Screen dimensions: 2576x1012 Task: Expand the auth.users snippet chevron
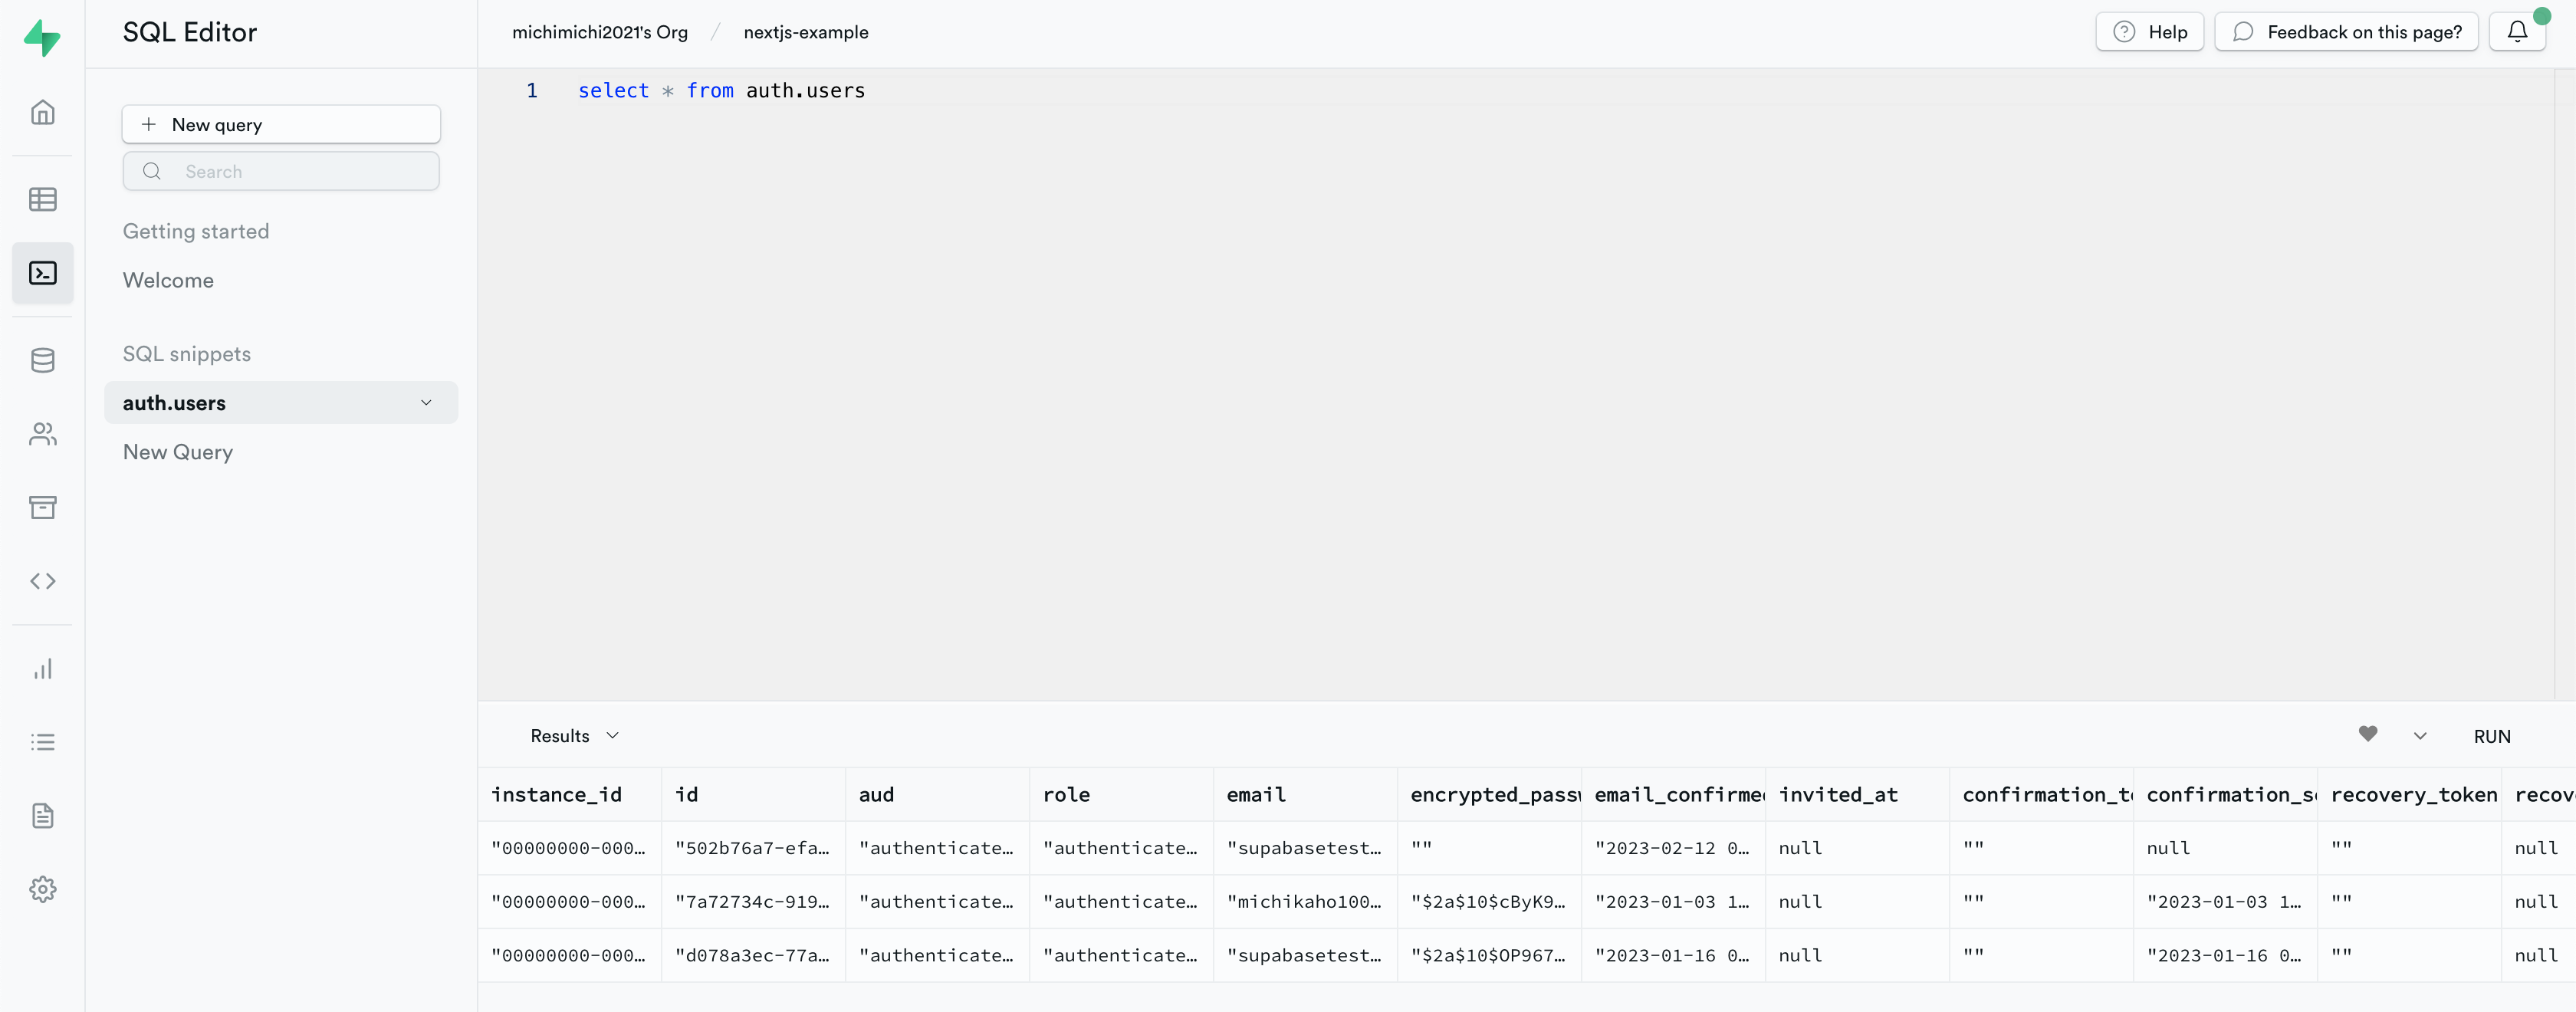(x=426, y=403)
